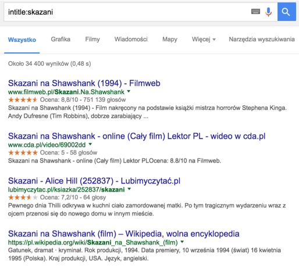Click the lubimyczytac.pl/ksiazka/252837/skazani URL text

click(x=66, y=189)
